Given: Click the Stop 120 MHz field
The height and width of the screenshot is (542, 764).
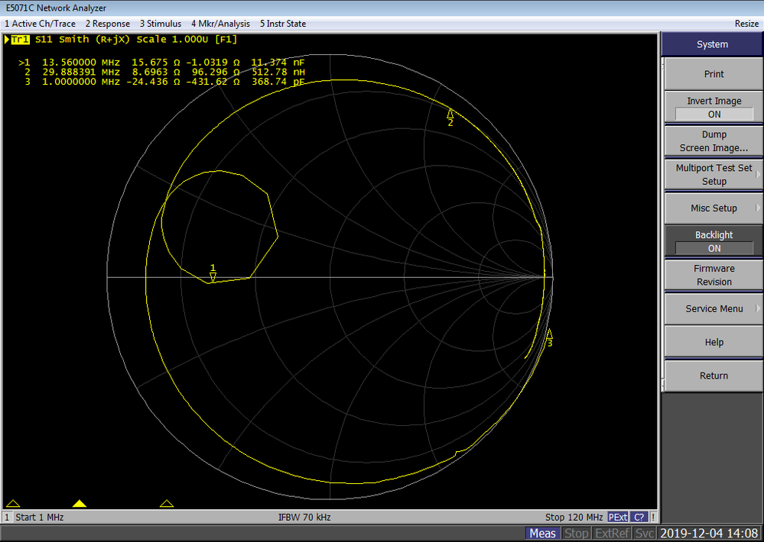Looking at the screenshot, I should tap(574, 517).
